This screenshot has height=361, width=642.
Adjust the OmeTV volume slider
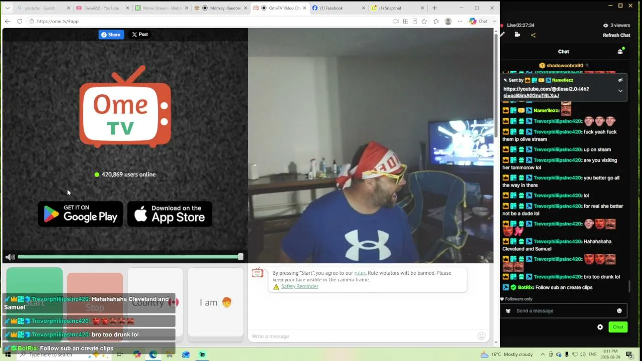tap(130, 257)
